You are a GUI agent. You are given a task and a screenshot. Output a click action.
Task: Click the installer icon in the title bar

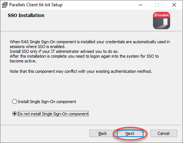(4, 5)
